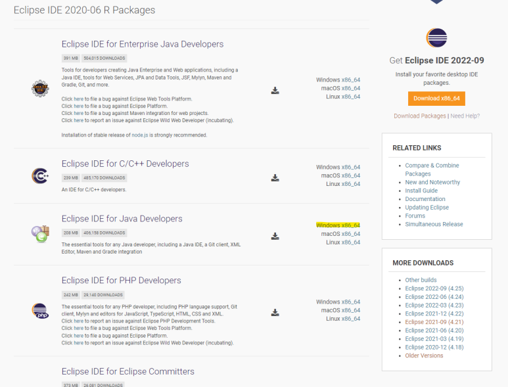Click the 391 MB size badge
The image size is (508, 387).
pyautogui.click(x=70, y=58)
